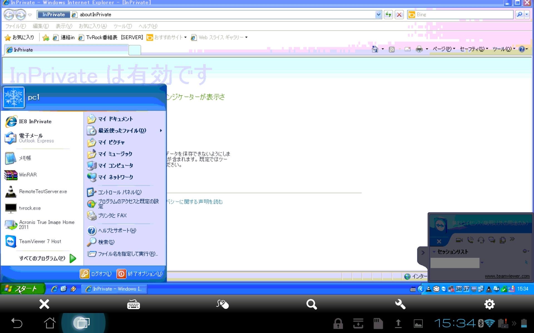Click the ログオフ button
The width and height of the screenshot is (534, 333).
(96, 274)
